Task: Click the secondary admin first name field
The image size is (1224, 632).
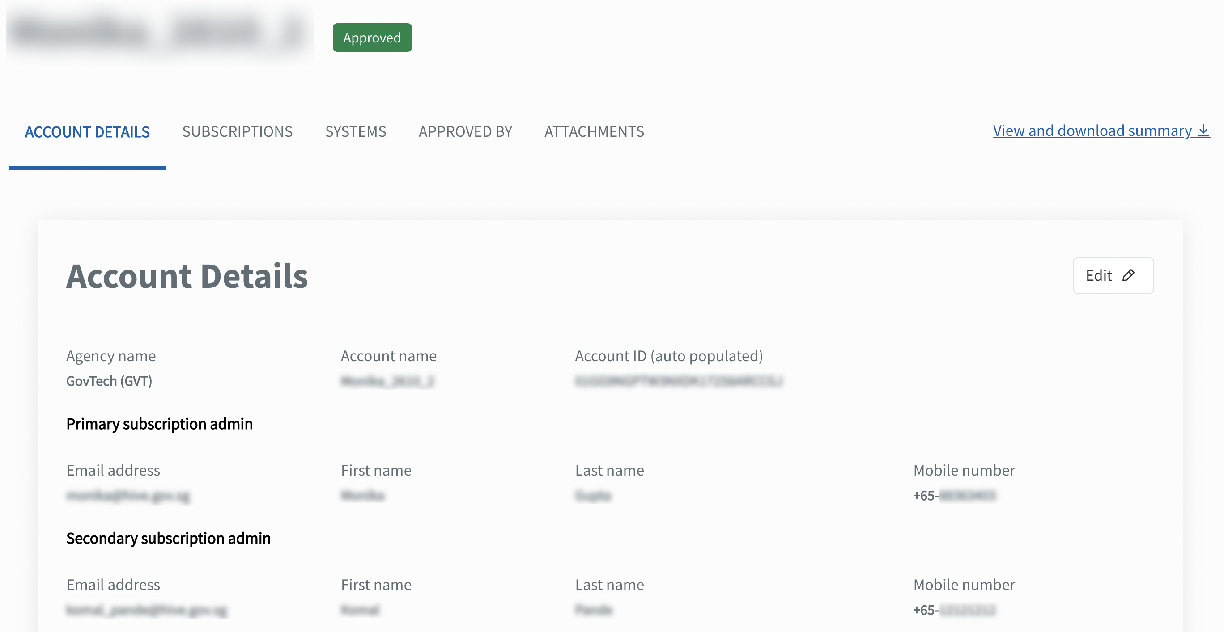Action: (x=360, y=610)
